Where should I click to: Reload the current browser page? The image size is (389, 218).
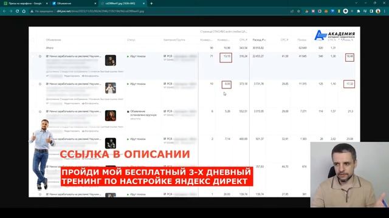(x=17, y=11)
